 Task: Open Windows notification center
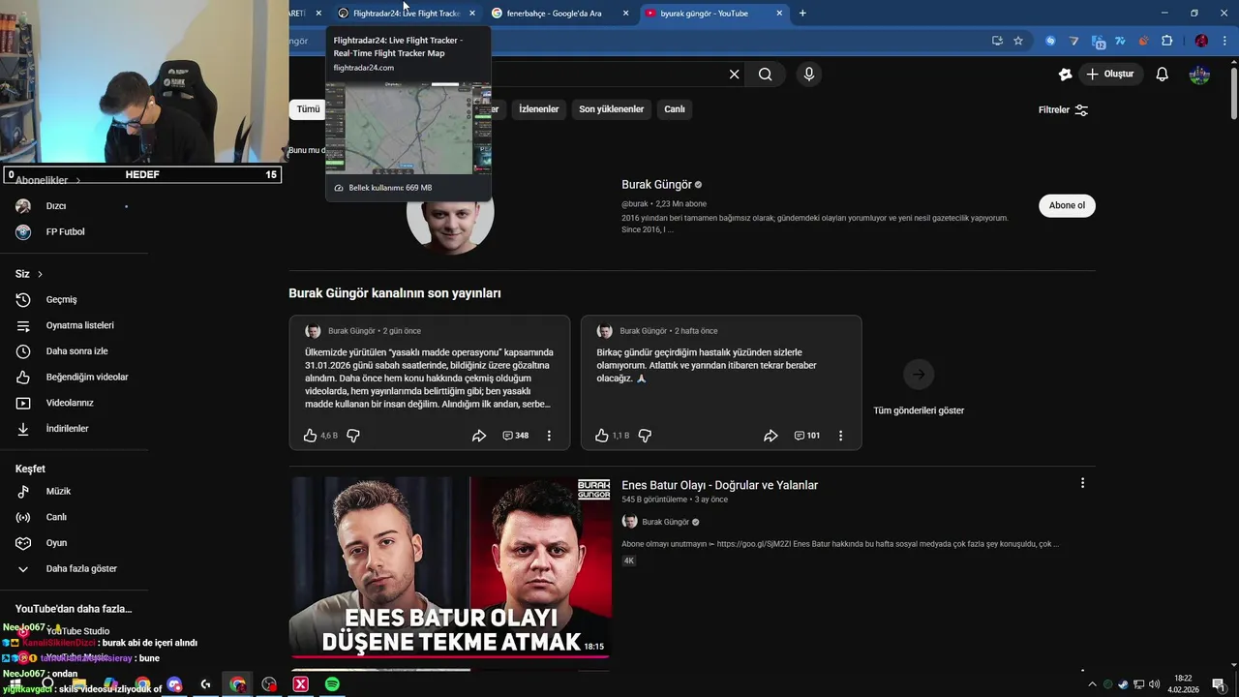tap(1218, 684)
